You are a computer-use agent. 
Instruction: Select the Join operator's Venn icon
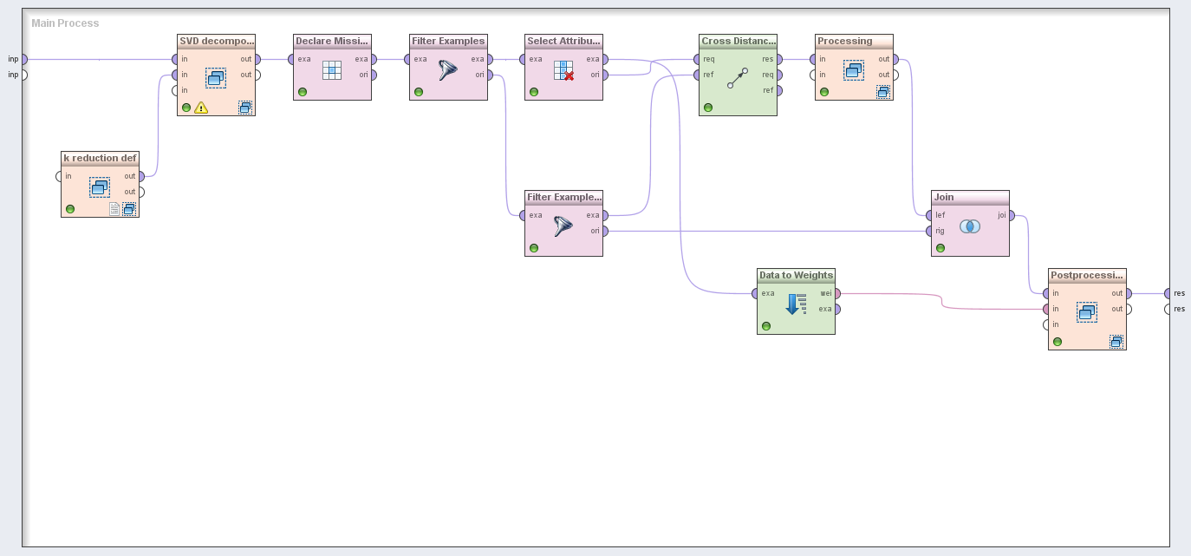click(x=970, y=226)
